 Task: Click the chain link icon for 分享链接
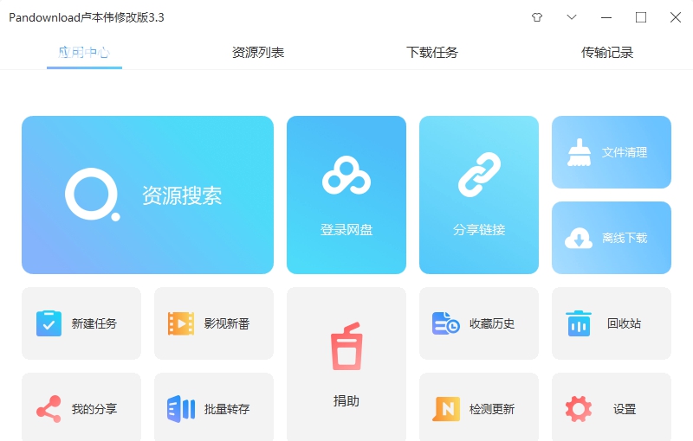479,175
